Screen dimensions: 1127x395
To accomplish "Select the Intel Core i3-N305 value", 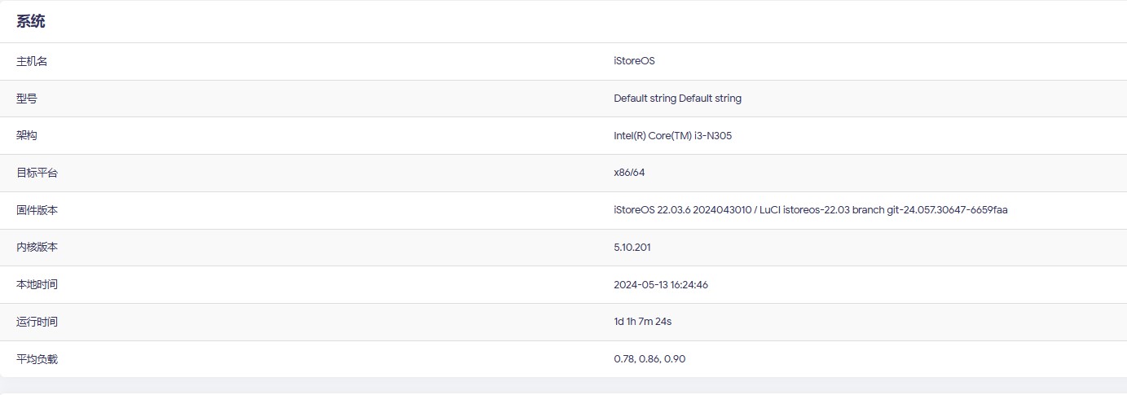I will coord(672,136).
